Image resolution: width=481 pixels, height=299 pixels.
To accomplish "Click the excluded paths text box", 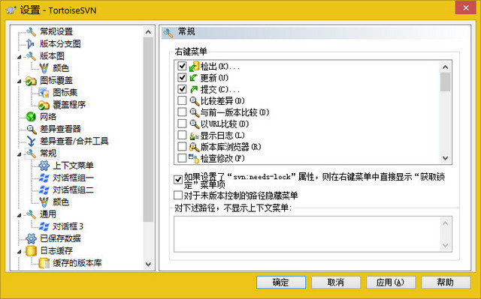I will pyautogui.click(x=307, y=235).
